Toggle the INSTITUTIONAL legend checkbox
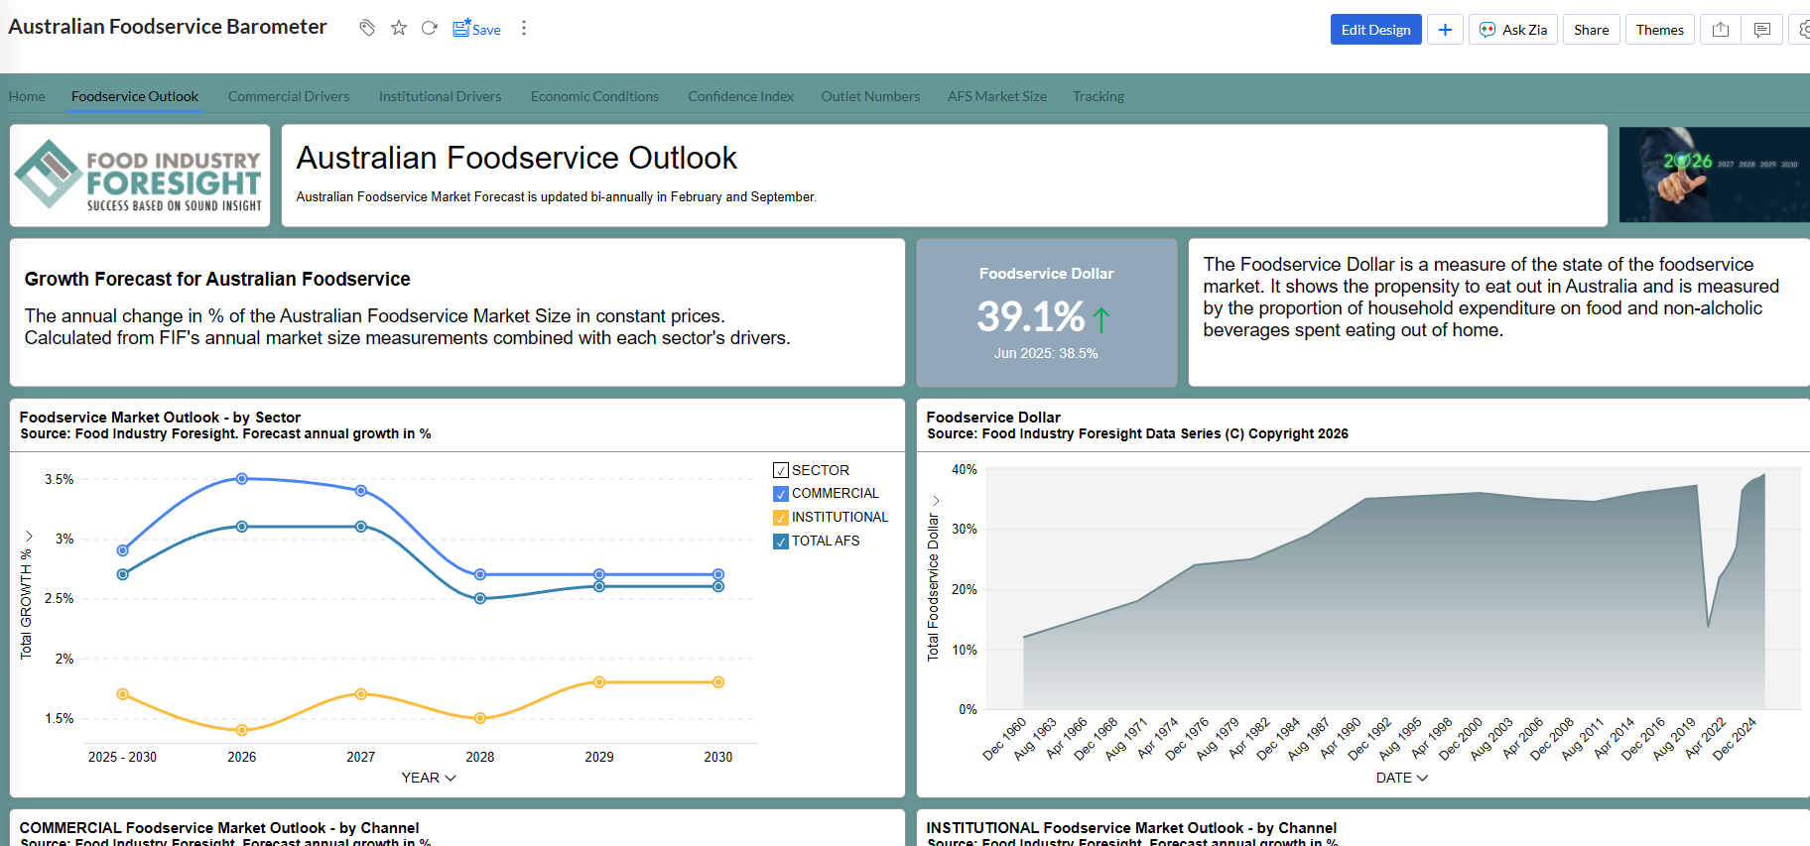 [781, 518]
